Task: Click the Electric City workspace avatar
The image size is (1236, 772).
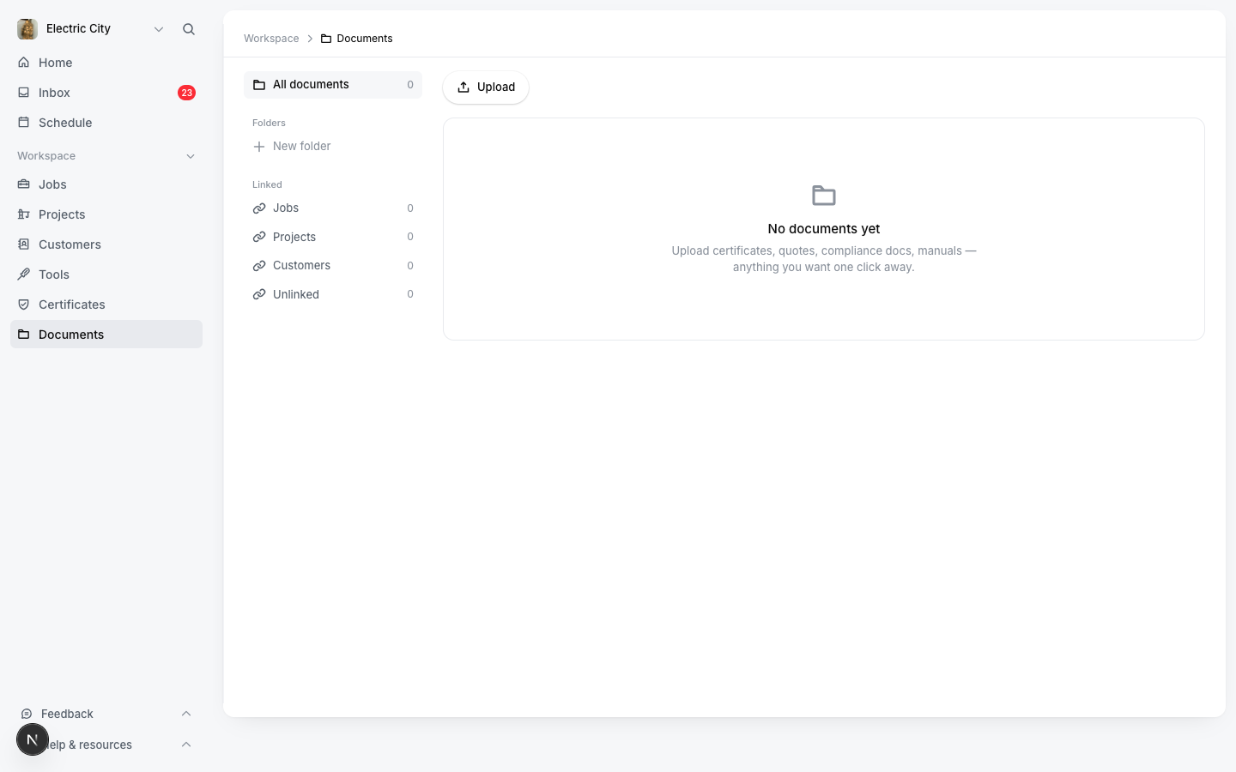Action: pyautogui.click(x=27, y=29)
